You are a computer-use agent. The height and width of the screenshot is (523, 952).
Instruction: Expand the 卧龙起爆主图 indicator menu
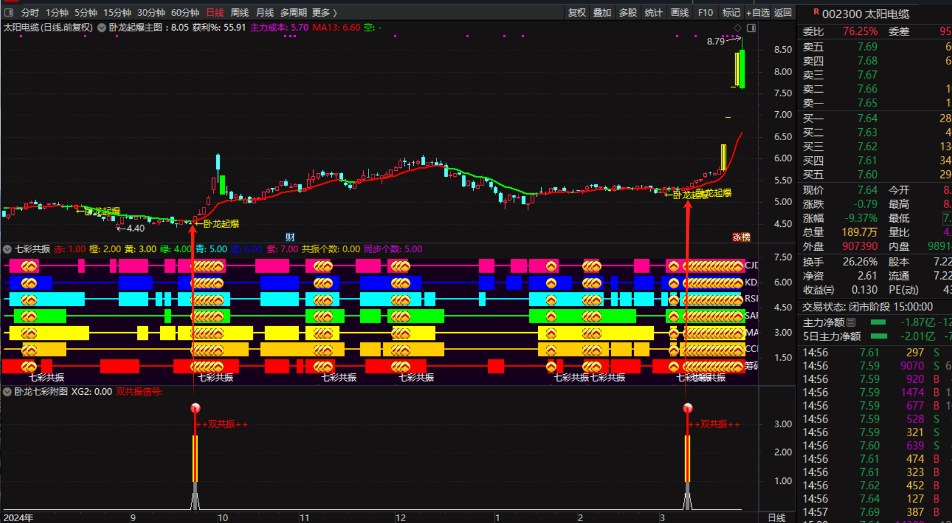pyautogui.click(x=102, y=28)
